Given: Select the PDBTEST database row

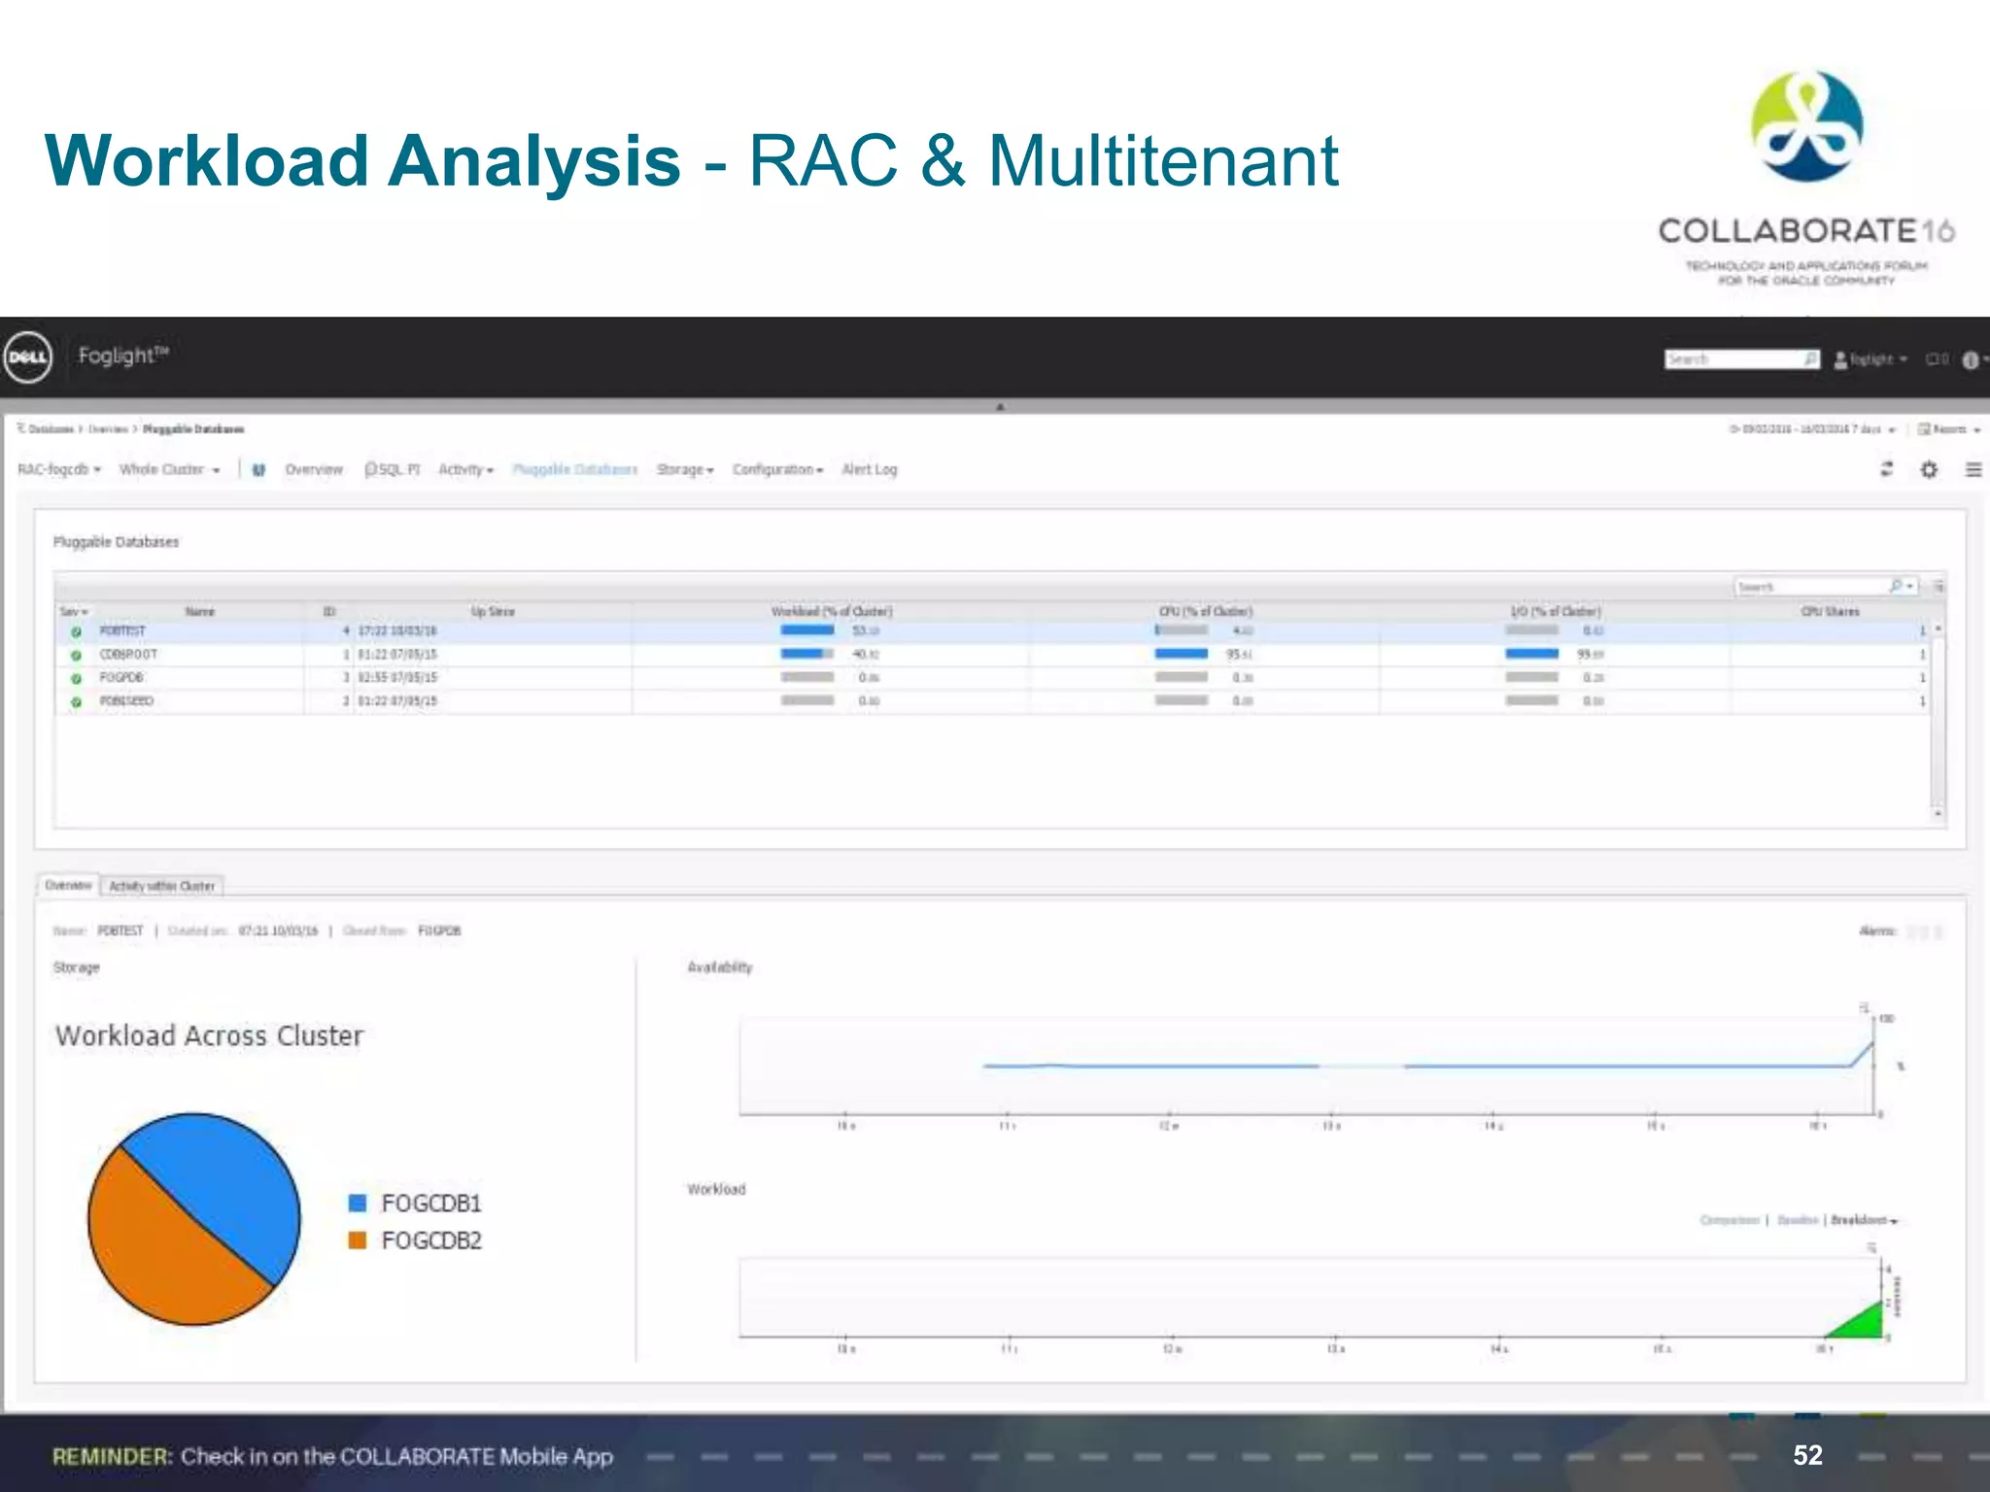Looking at the screenshot, I should click(992, 631).
